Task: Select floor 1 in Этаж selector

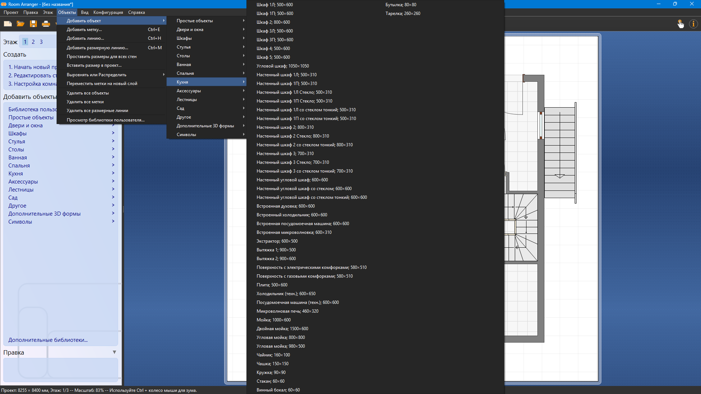Action: [x=25, y=42]
